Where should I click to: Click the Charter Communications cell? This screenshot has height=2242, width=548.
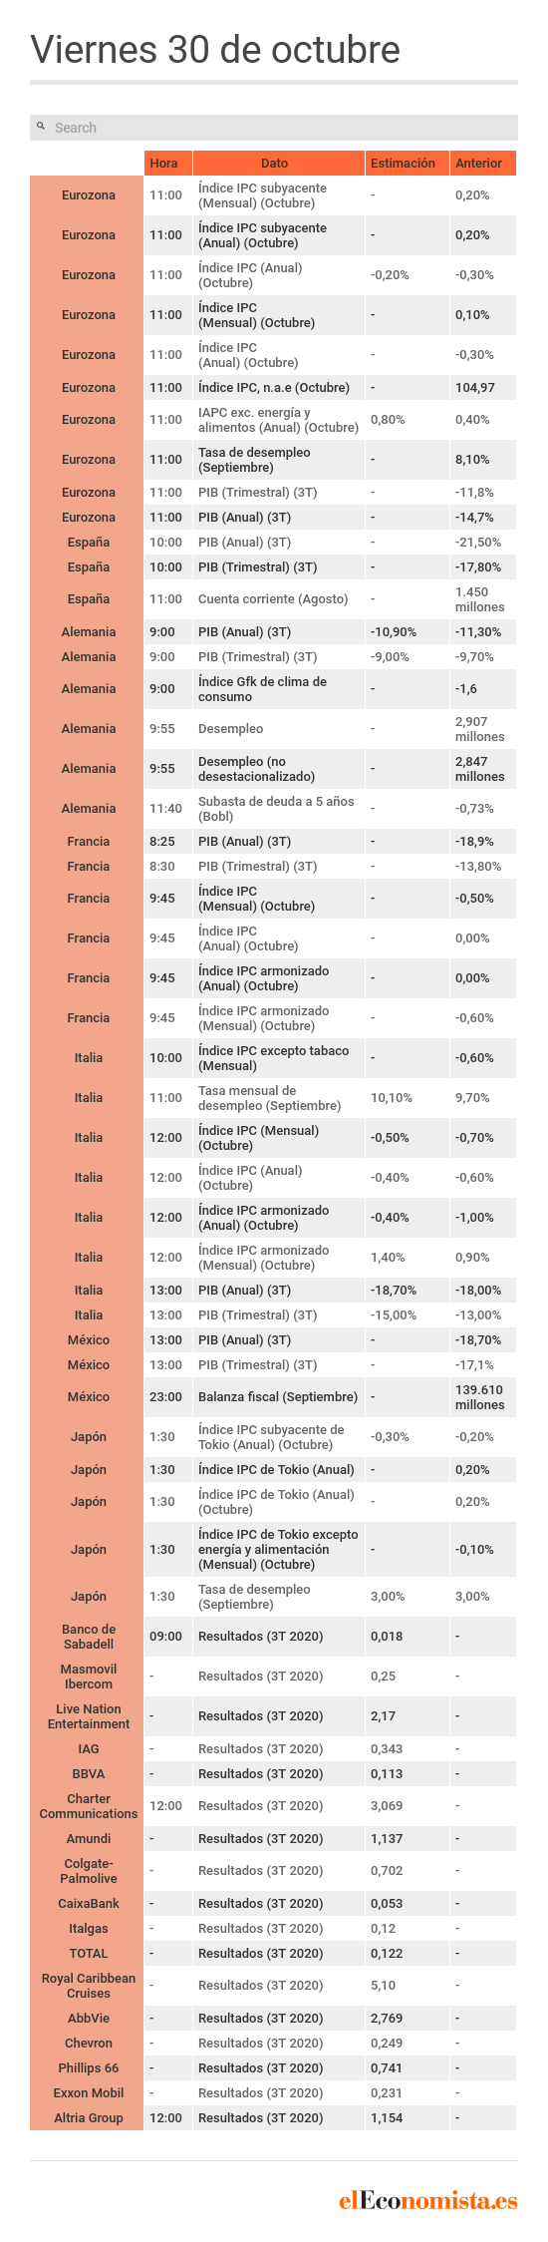point(88,1806)
